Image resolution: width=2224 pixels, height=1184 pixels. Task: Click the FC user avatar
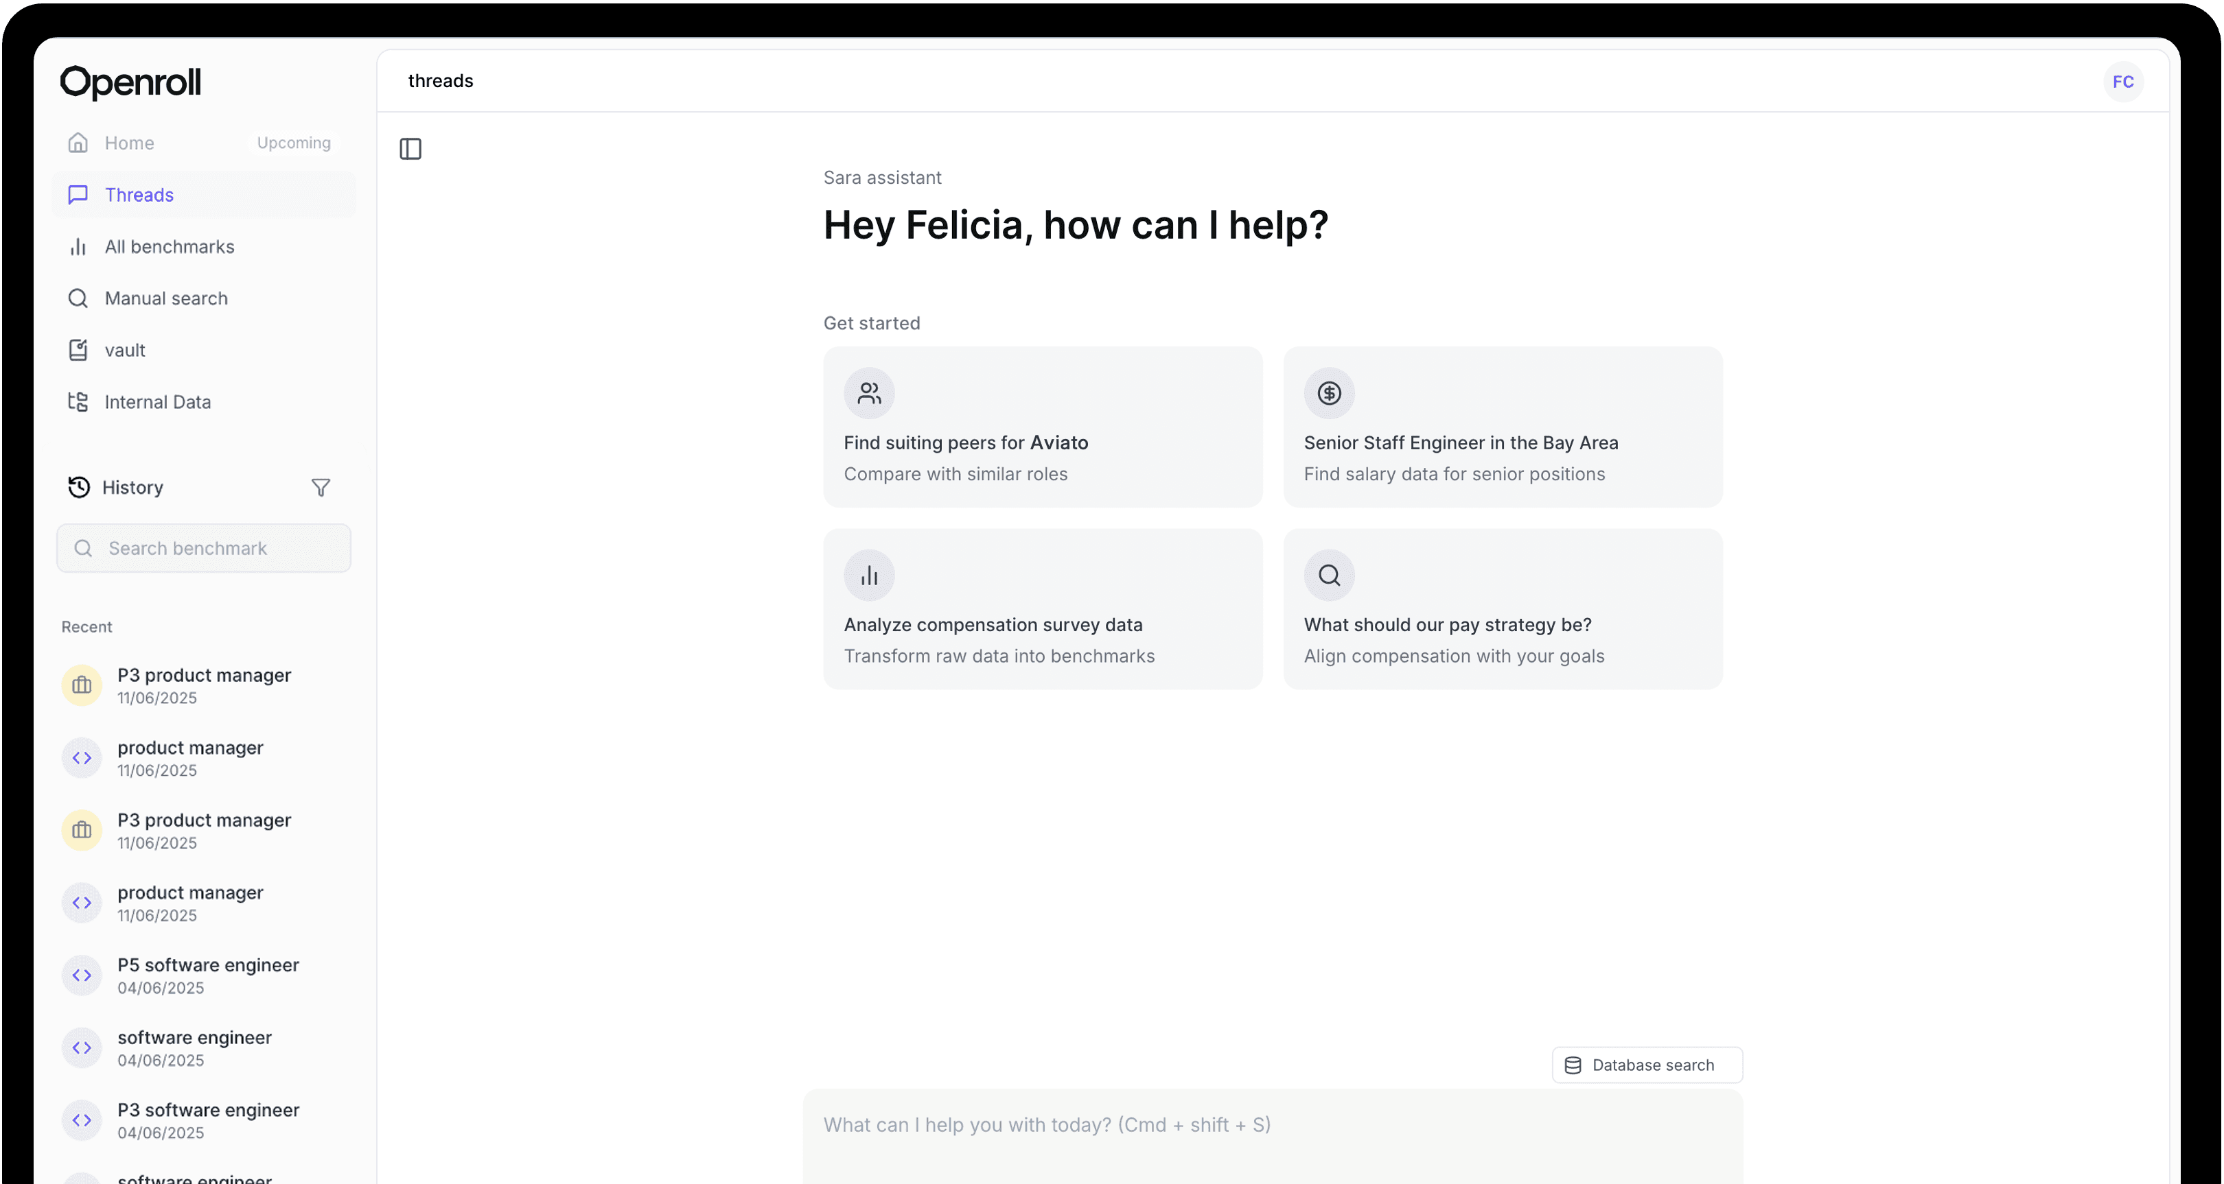point(2123,82)
